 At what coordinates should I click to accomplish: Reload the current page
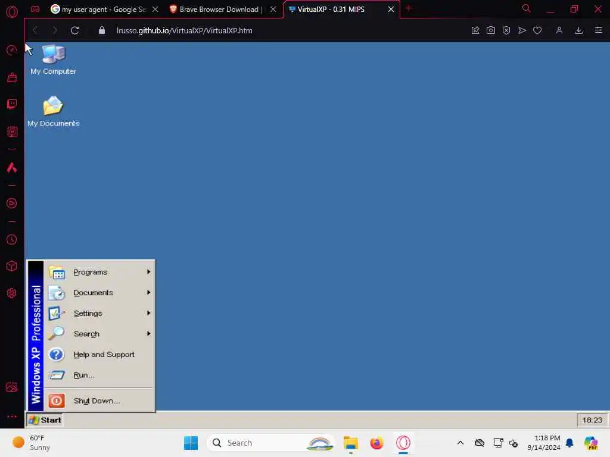pos(74,30)
